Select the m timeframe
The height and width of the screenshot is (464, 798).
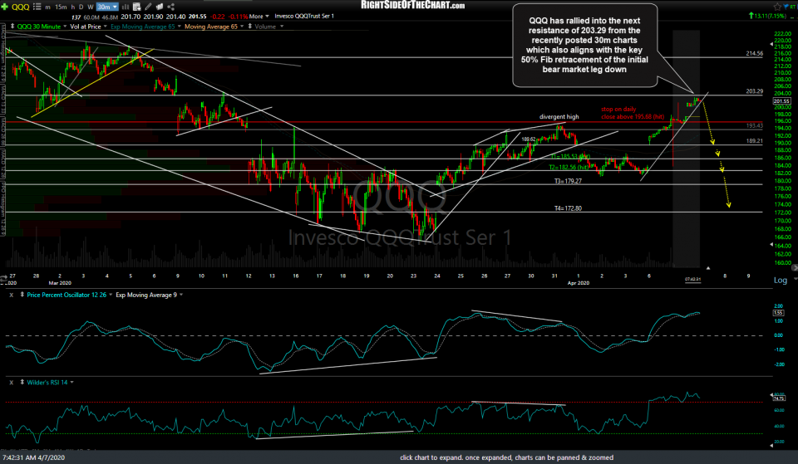48,7
